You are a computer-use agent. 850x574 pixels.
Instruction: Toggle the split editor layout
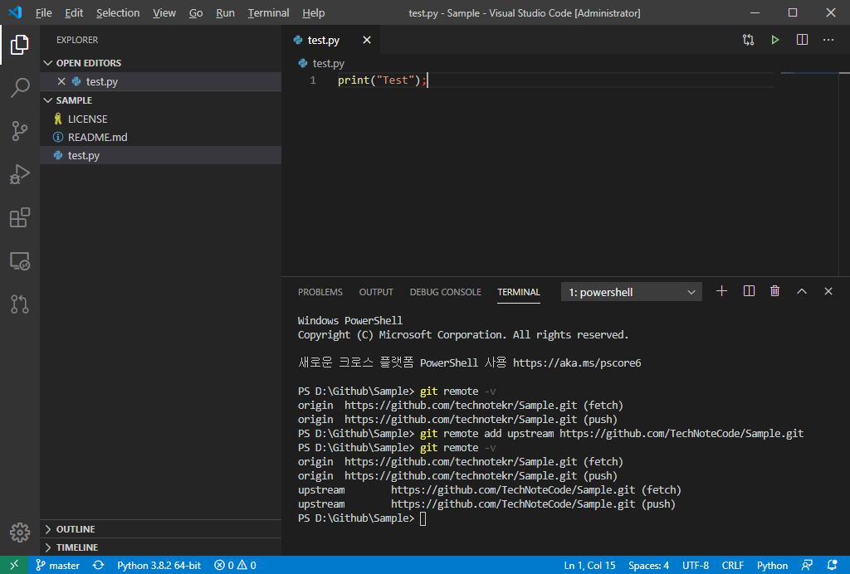(801, 39)
